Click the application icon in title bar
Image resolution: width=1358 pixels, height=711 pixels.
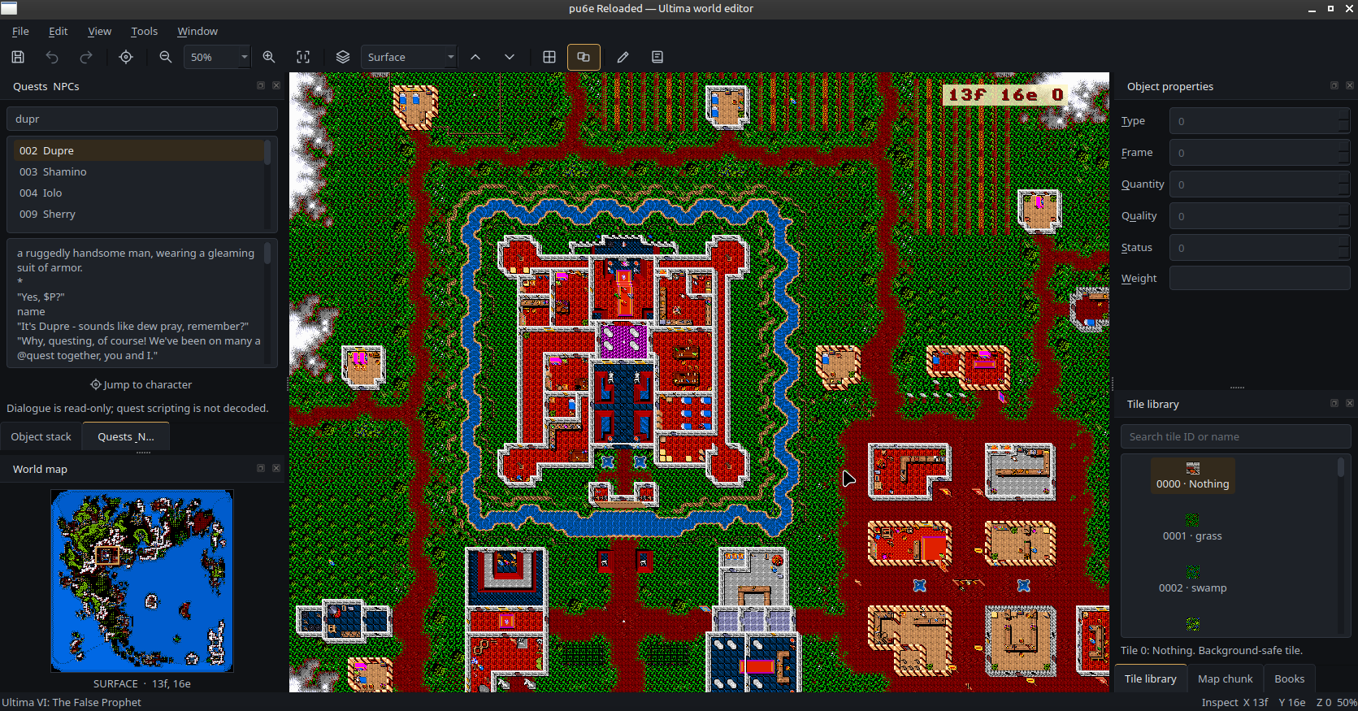(9, 8)
